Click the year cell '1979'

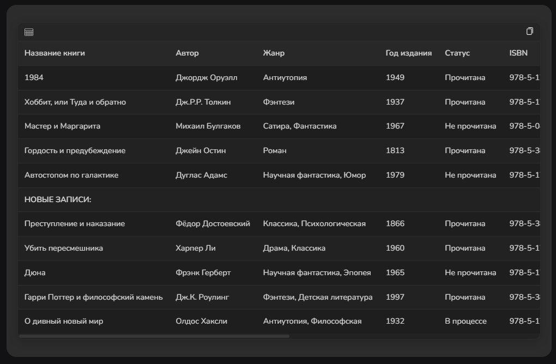click(395, 175)
